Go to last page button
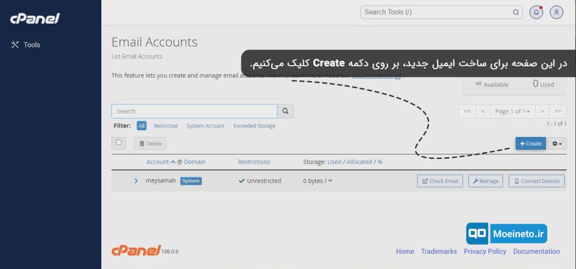 coord(557,111)
